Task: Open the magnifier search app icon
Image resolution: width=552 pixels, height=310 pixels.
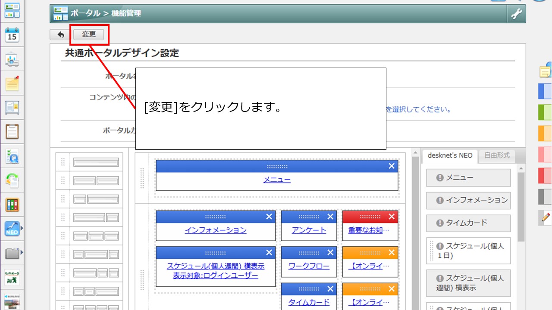Action: tap(12, 156)
